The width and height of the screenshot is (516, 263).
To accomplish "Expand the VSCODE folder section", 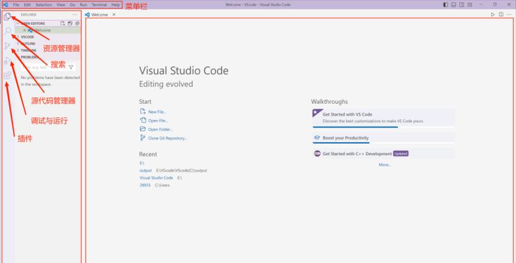I will (47, 37).
